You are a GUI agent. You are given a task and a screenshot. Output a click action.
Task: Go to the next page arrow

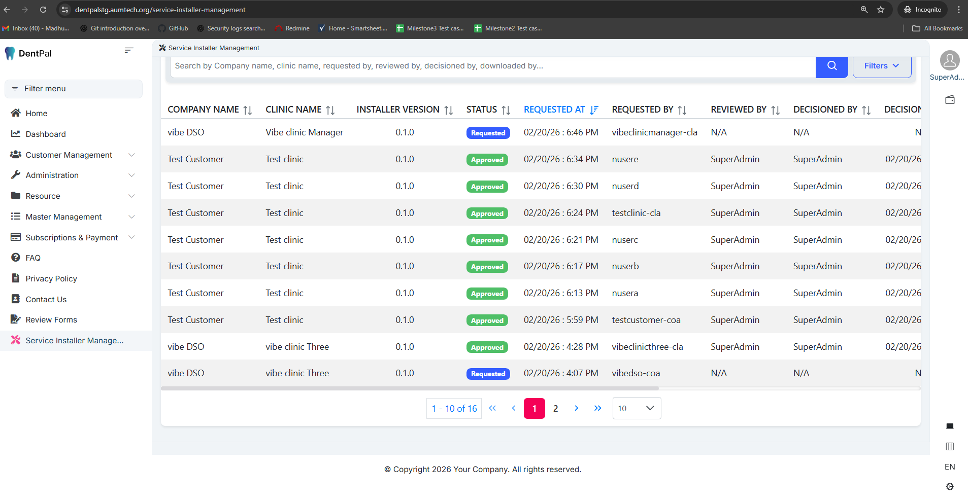pos(576,408)
